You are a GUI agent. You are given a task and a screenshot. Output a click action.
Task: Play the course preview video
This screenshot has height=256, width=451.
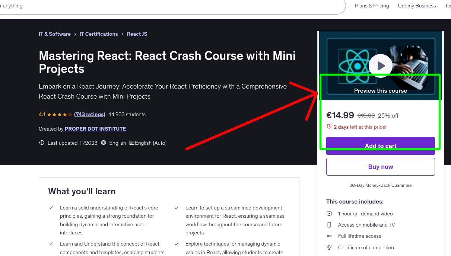380,65
